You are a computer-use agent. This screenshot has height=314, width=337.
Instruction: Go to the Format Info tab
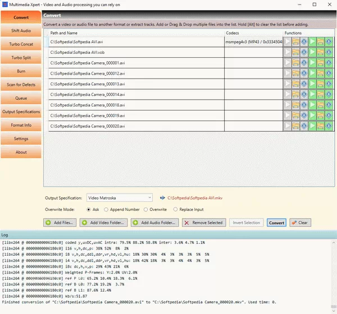pos(21,125)
